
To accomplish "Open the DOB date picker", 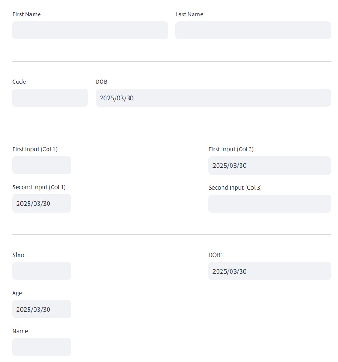I will click(213, 98).
